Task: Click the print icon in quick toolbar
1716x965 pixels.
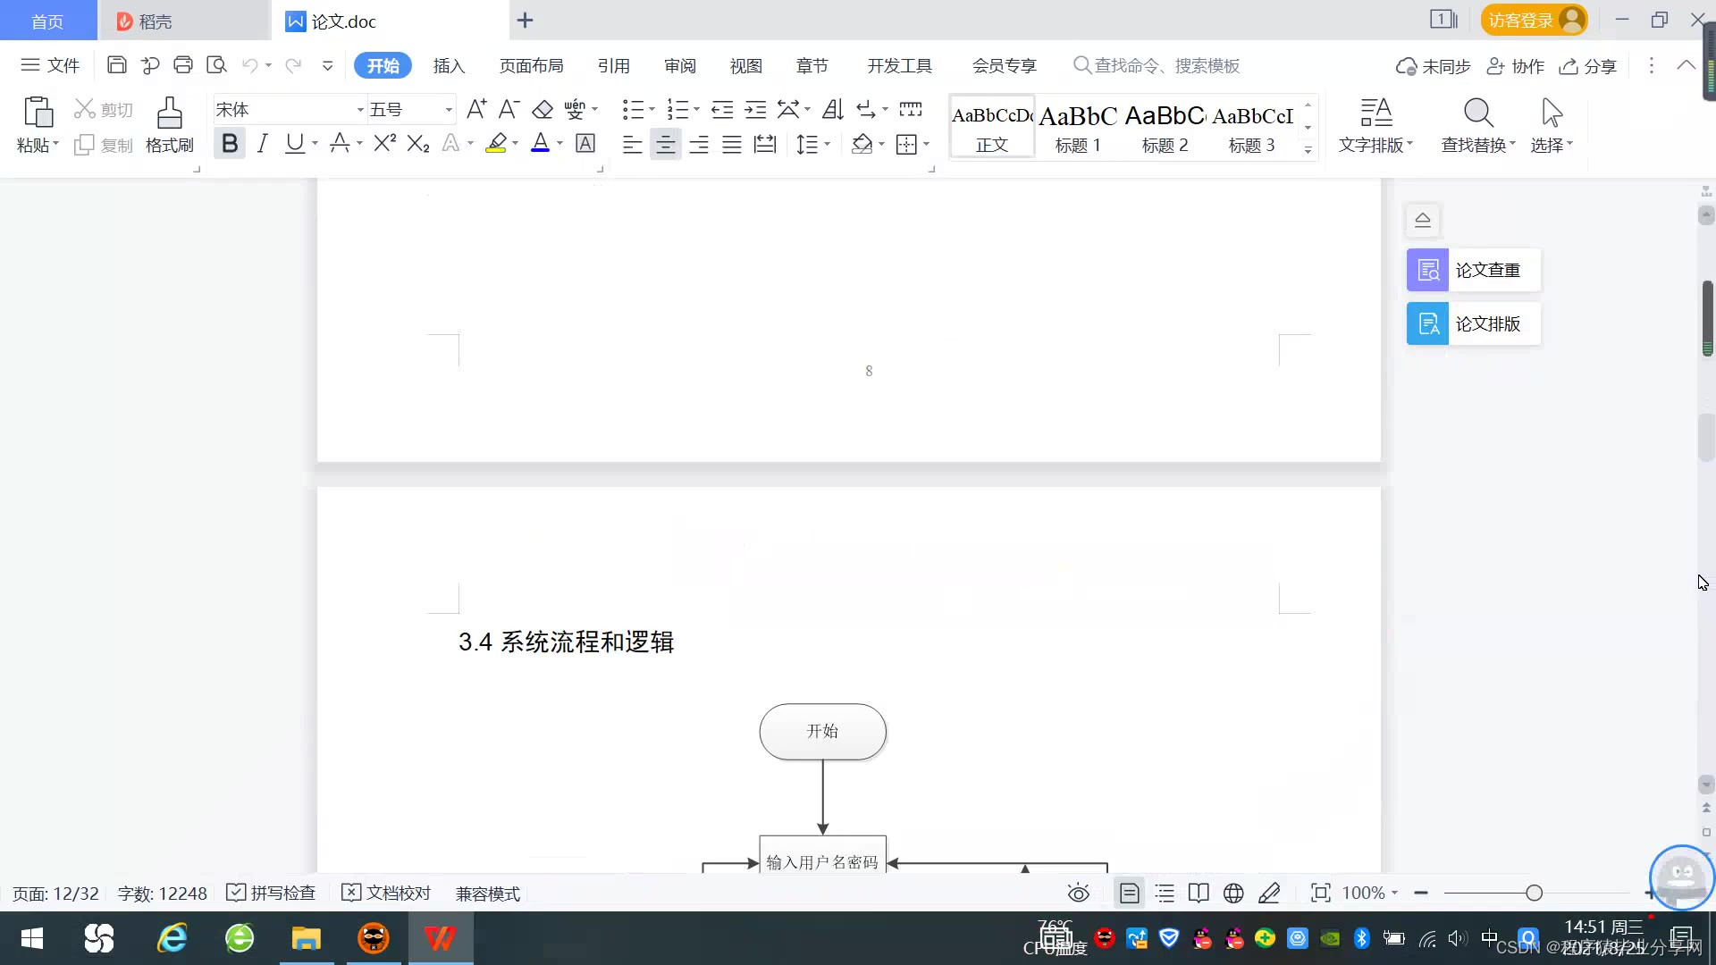Action: [183, 65]
